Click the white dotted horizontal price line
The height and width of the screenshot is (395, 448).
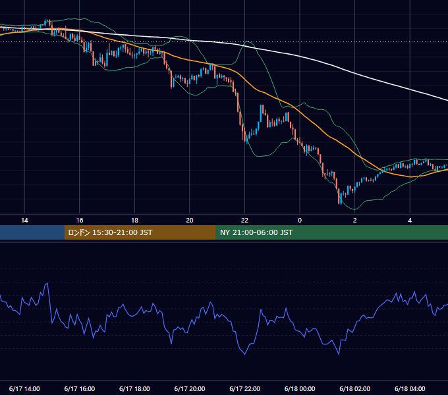224,41
